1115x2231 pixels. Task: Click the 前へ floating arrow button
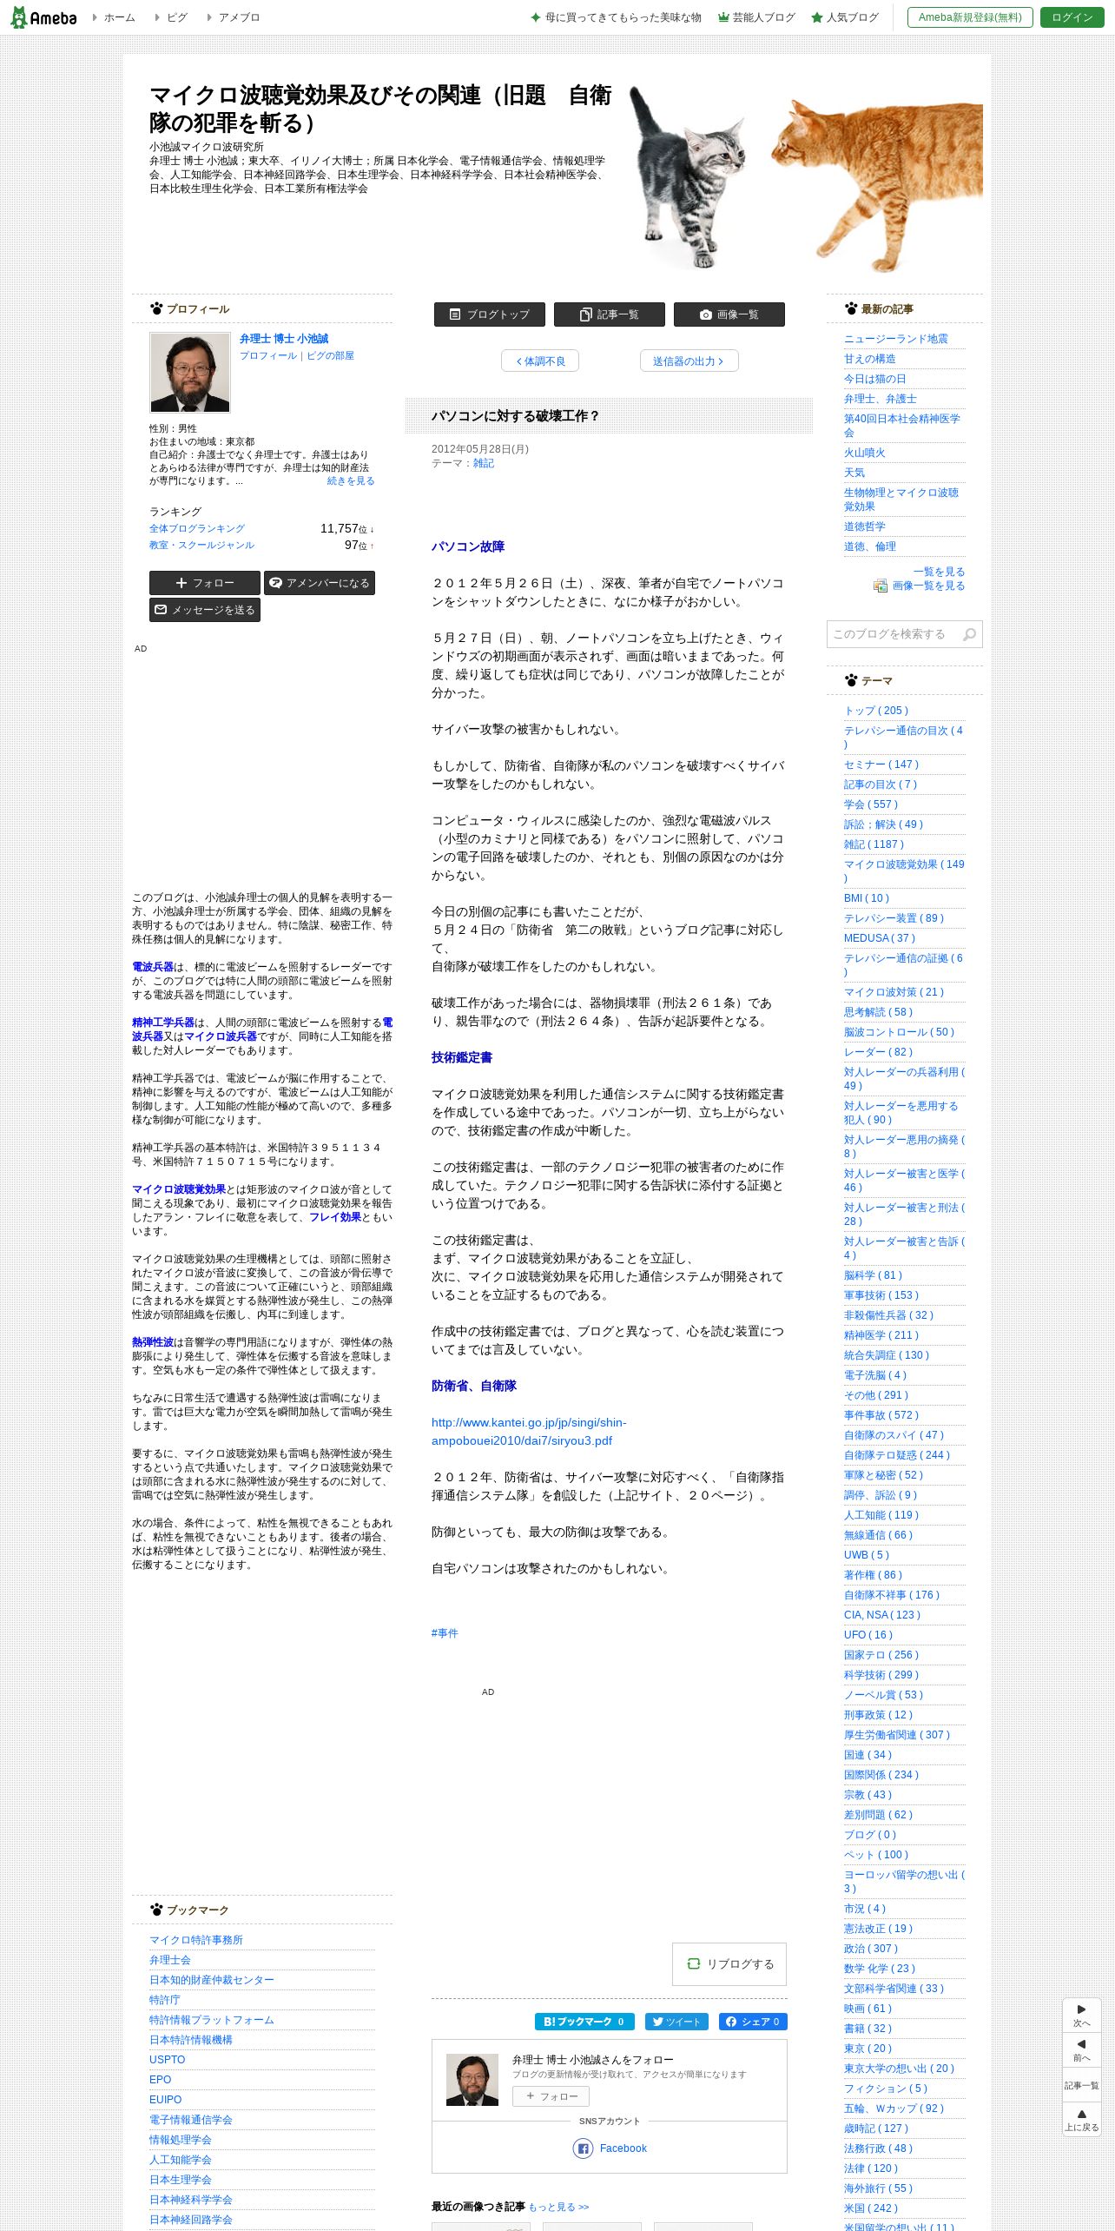tap(1082, 2049)
